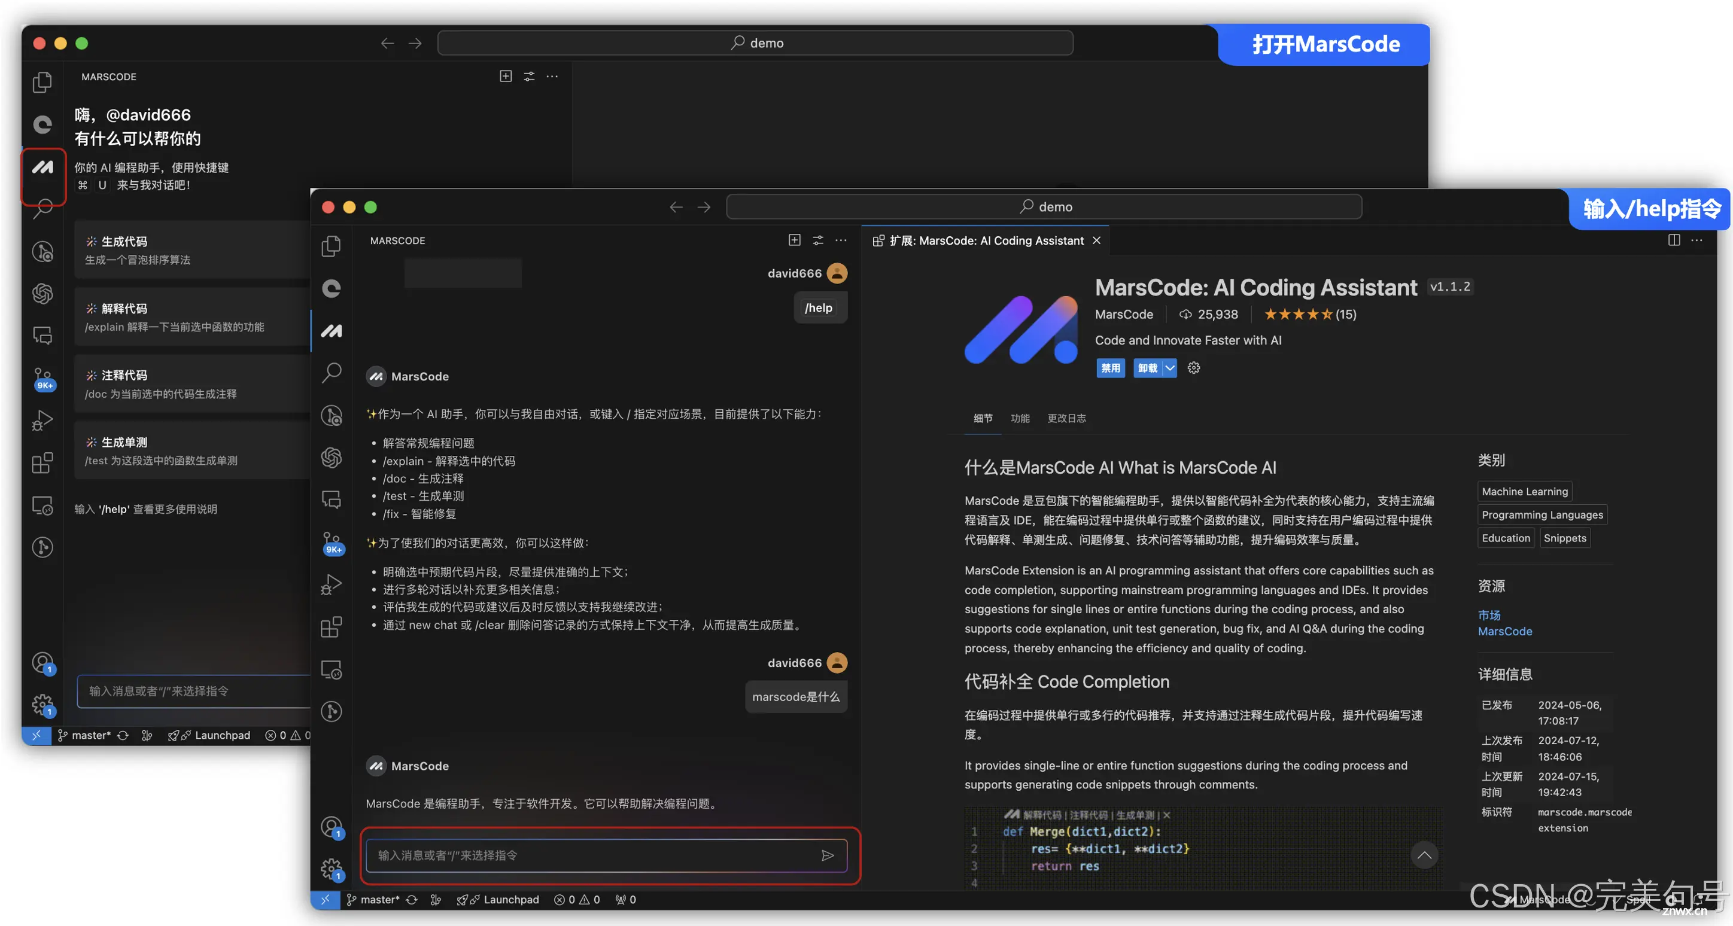Click remote window icon in front status bar
The height and width of the screenshot is (926, 1733).
click(x=325, y=899)
